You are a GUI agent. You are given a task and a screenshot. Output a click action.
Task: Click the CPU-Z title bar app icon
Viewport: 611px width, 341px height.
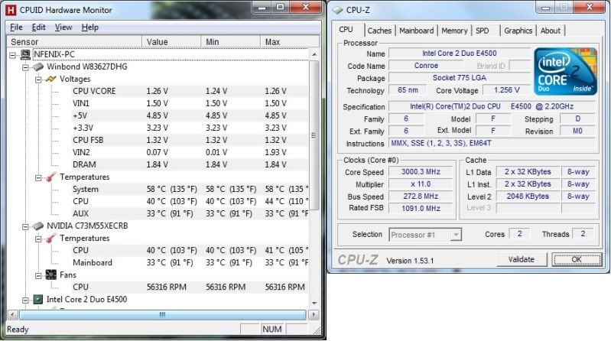pos(338,10)
